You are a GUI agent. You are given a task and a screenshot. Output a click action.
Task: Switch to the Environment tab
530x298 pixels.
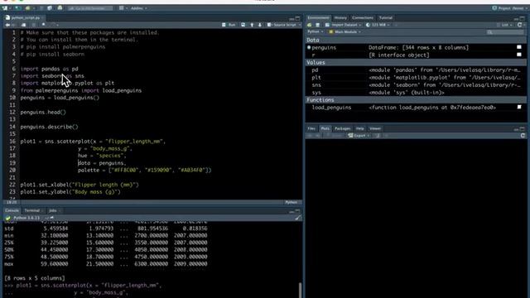tap(318, 18)
